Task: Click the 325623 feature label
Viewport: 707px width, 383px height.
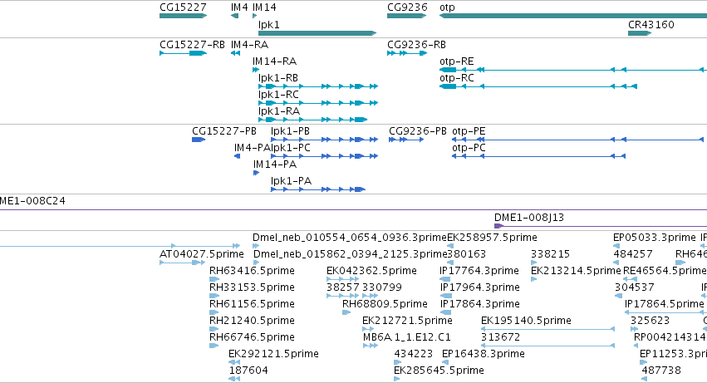Action: [651, 321]
